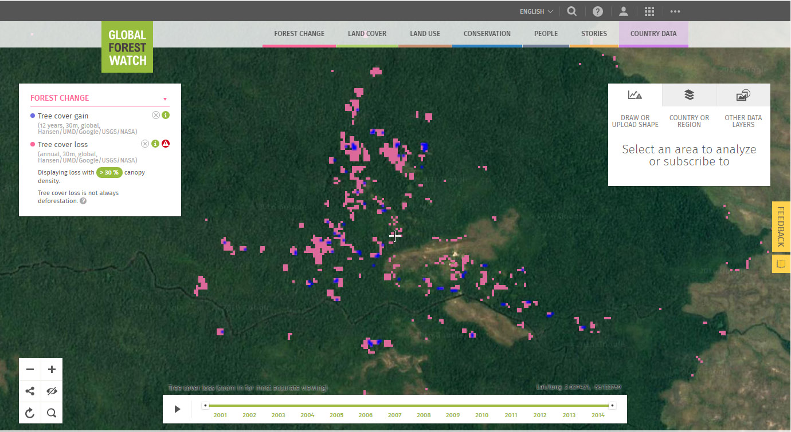Viewport: 791px width, 432px height.
Task: Show info for Tree cover gain layer
Action: [x=166, y=115]
